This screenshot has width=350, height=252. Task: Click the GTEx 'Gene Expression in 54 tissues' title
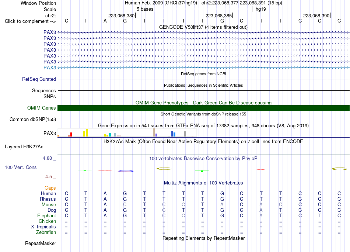coord(203,126)
